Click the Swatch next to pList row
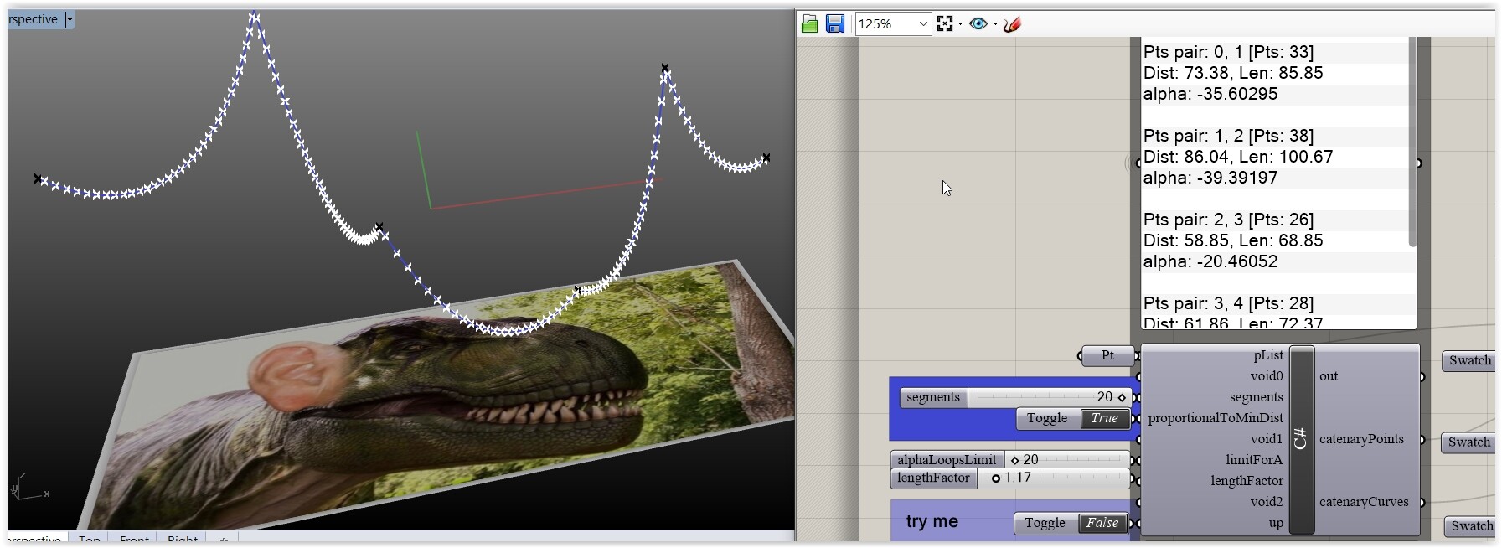 1468,360
